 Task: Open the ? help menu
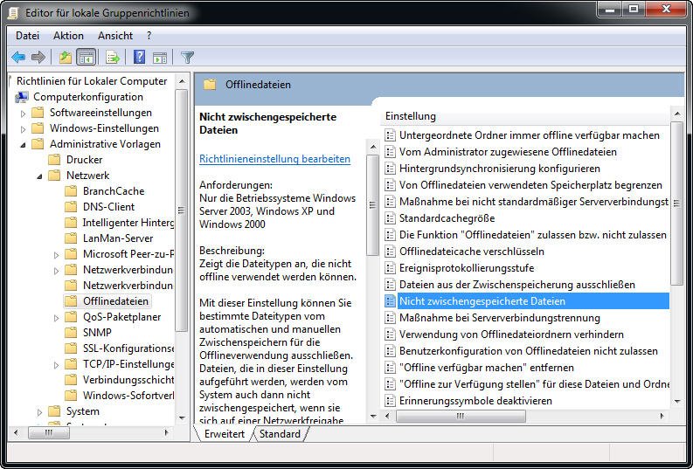click(x=149, y=36)
